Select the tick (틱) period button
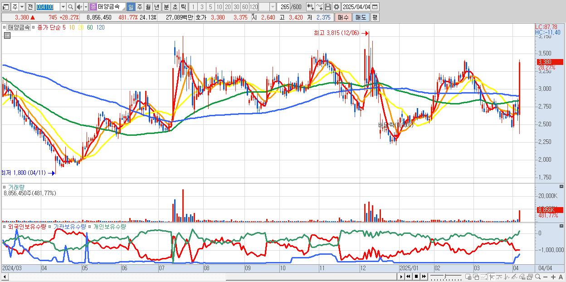This screenshot has width=566, height=282. pyautogui.click(x=183, y=7)
